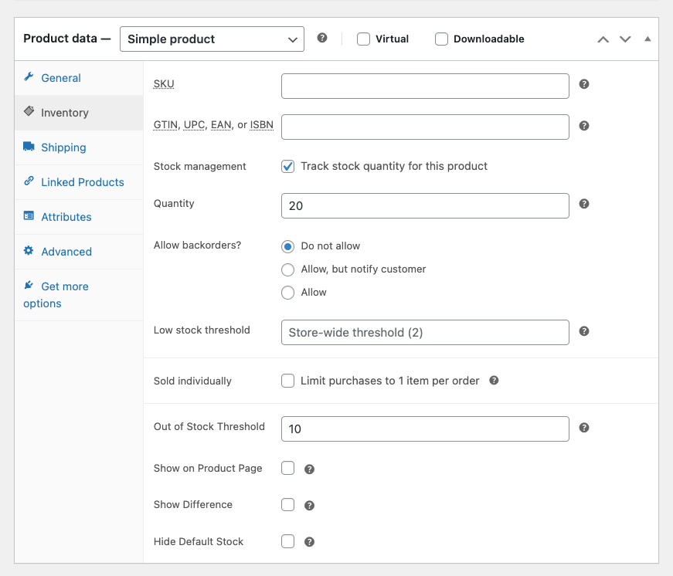The width and height of the screenshot is (673, 576).
Task: Open the Linked Products tab
Action: [x=82, y=182]
